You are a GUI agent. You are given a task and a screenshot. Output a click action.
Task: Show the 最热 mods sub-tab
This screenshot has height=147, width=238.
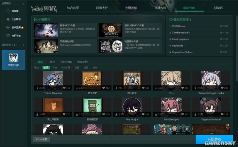pyautogui.click(x=52, y=62)
